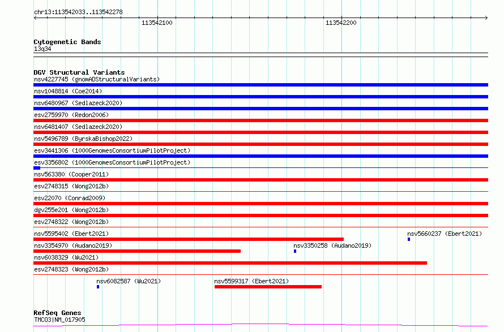Open nsv6480967 (Sedlazeck2020) variant label
Viewport: 504px width, 332px height.
pos(78,103)
